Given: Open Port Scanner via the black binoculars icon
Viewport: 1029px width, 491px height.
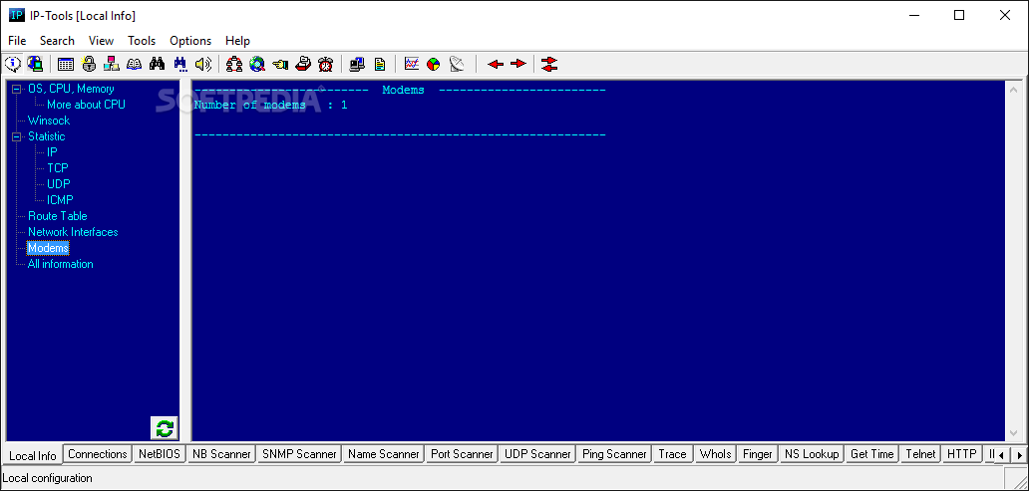Looking at the screenshot, I should [x=158, y=64].
